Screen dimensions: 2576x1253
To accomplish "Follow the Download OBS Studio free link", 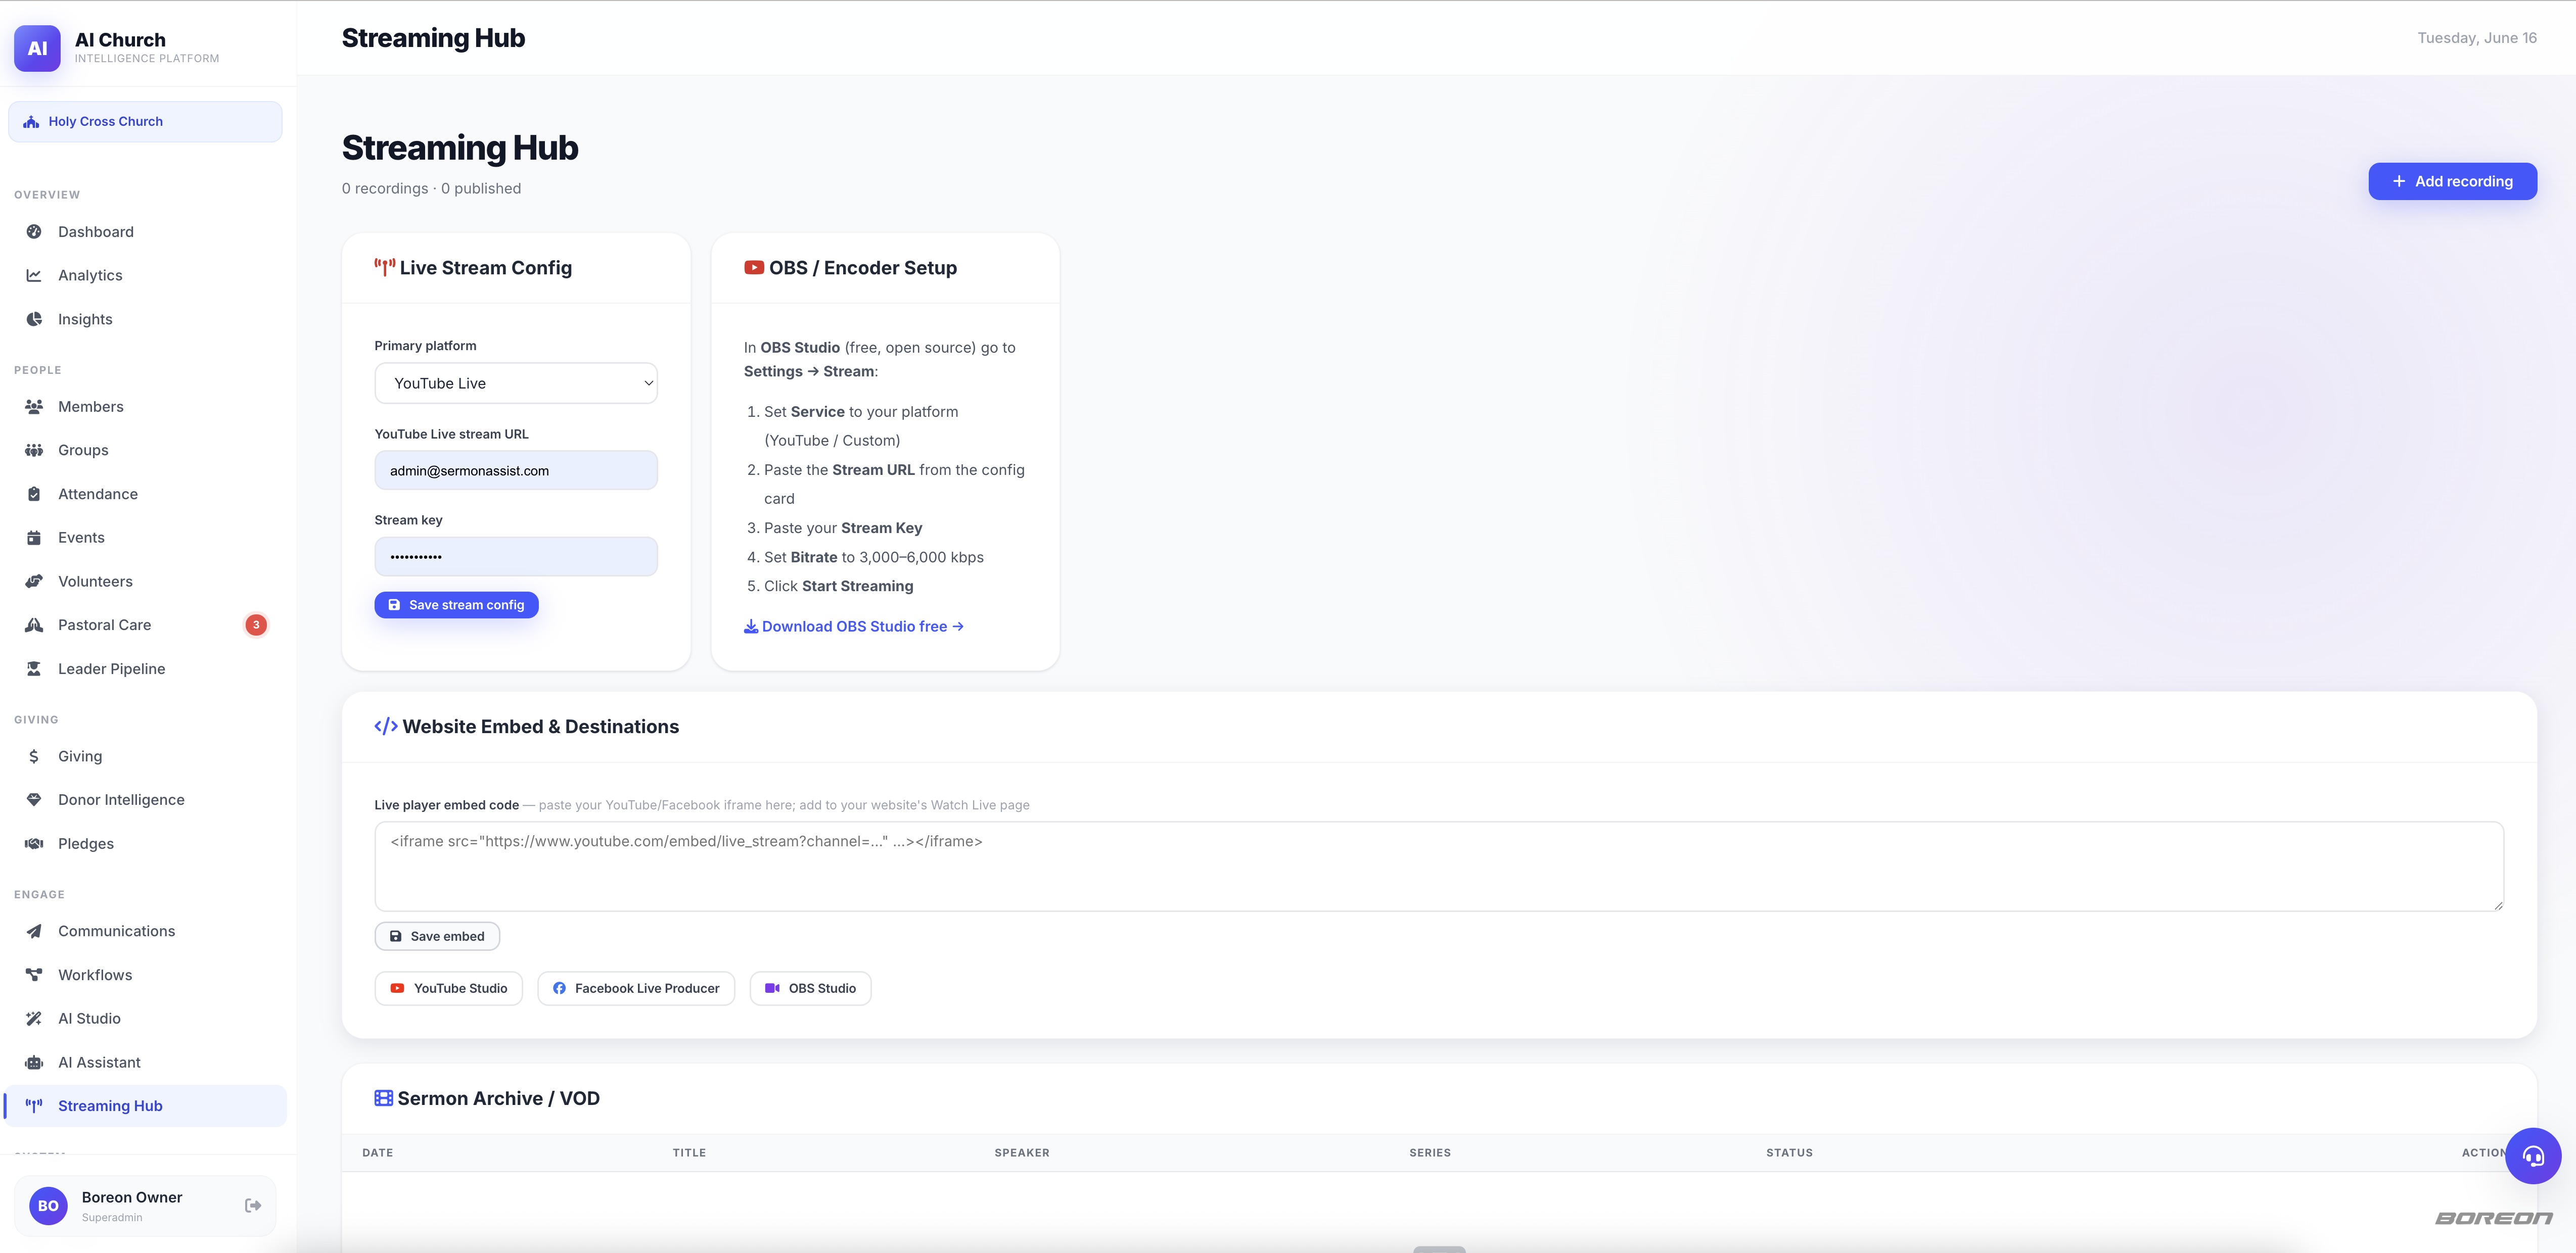I will (853, 626).
